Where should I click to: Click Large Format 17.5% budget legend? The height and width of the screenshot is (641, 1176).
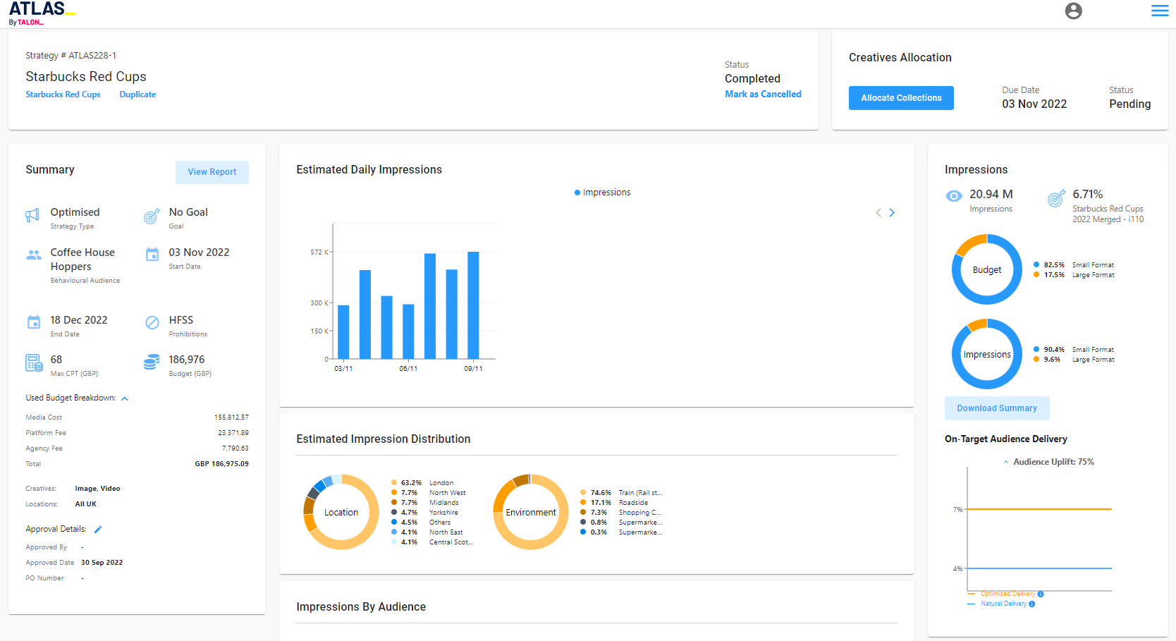[1074, 275]
